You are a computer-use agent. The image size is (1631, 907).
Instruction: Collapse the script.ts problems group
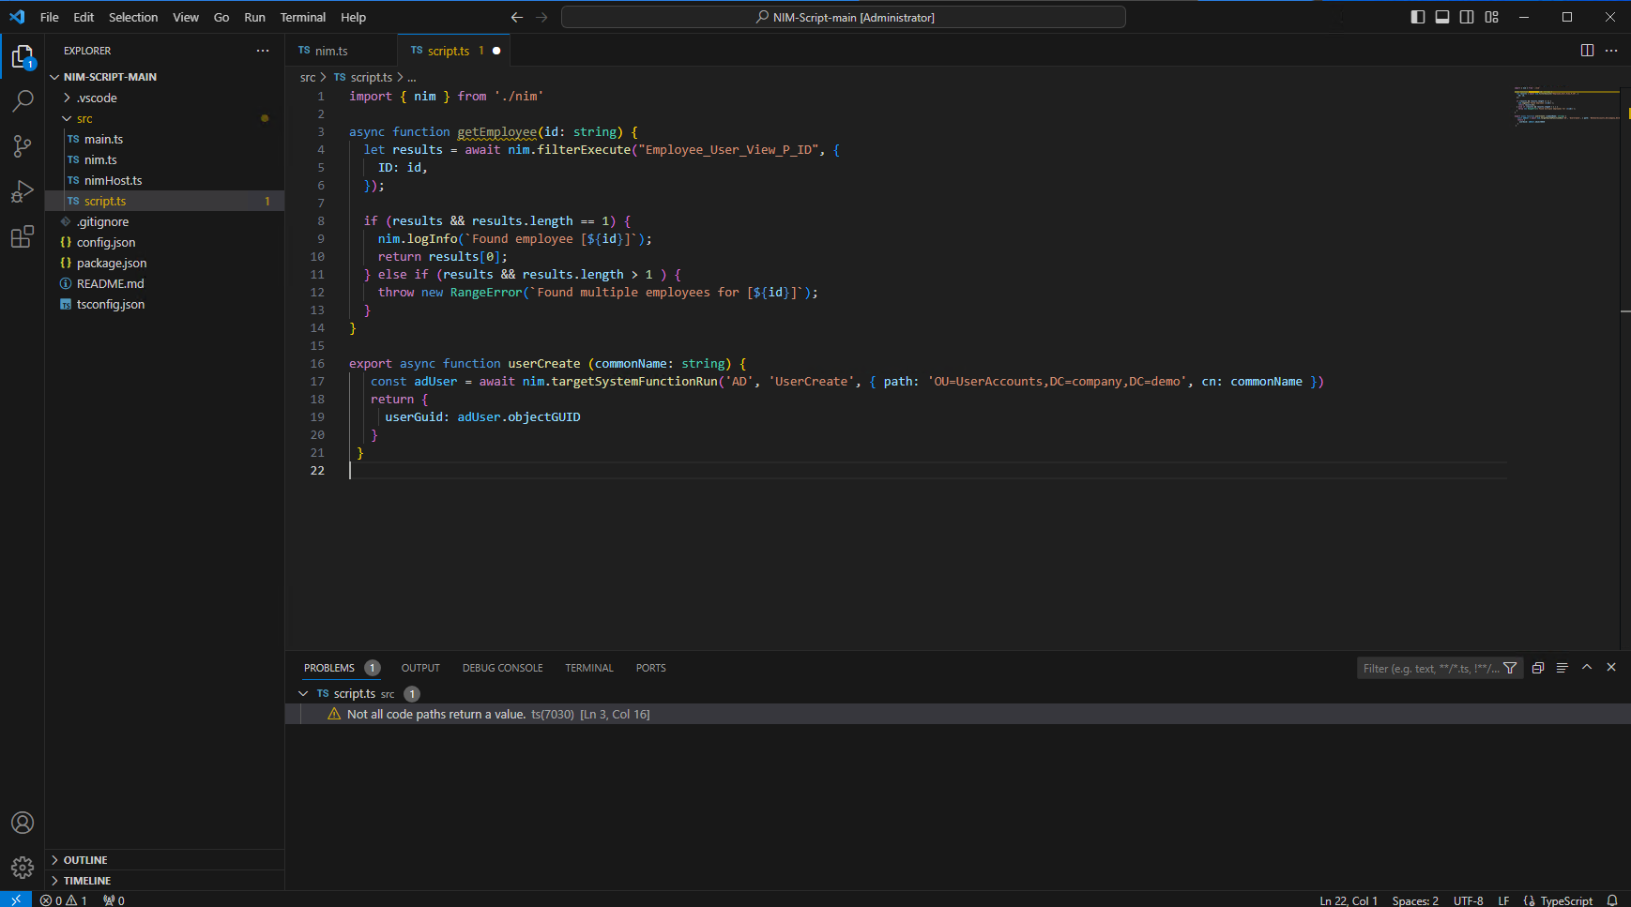[303, 694]
